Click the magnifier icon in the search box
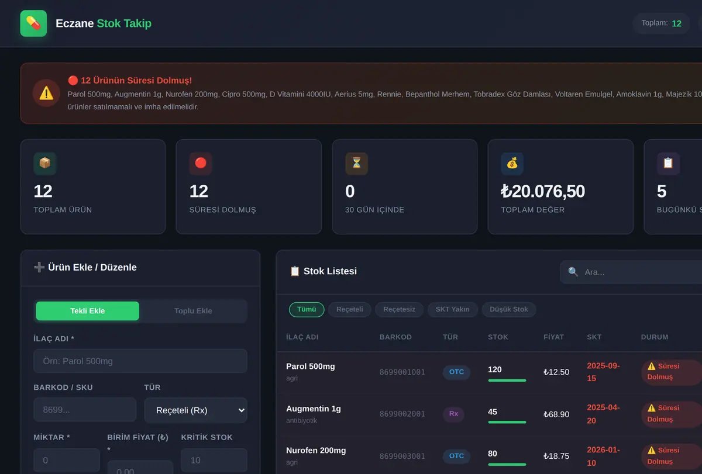The width and height of the screenshot is (702, 474). (573, 272)
